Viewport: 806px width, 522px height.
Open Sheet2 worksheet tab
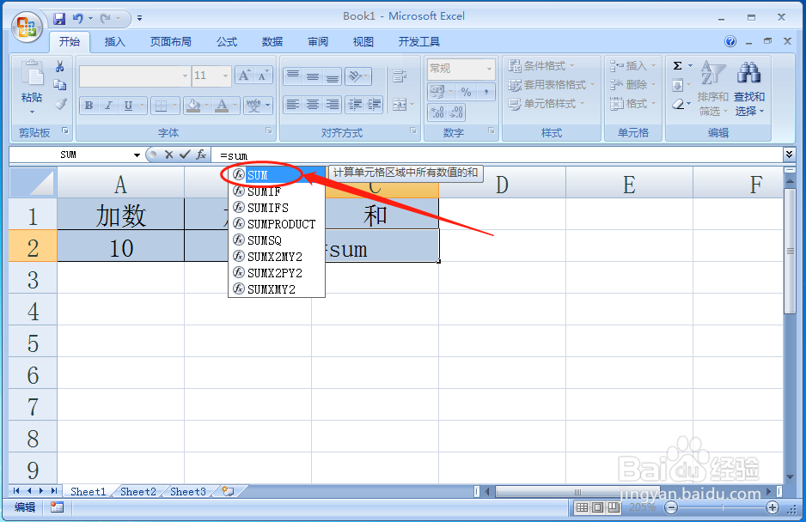point(137,492)
